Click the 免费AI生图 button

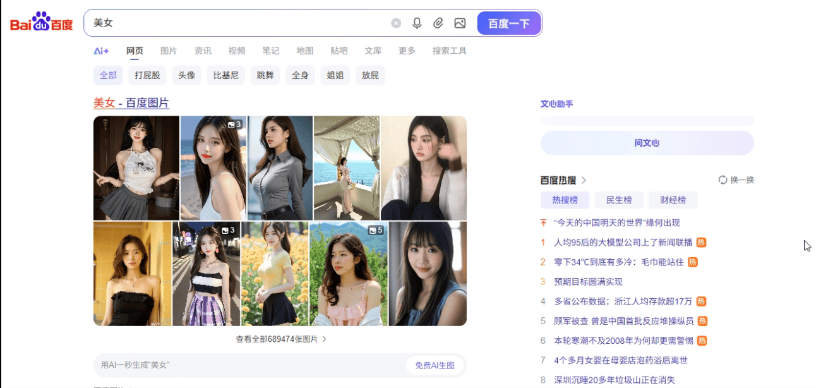pos(435,365)
